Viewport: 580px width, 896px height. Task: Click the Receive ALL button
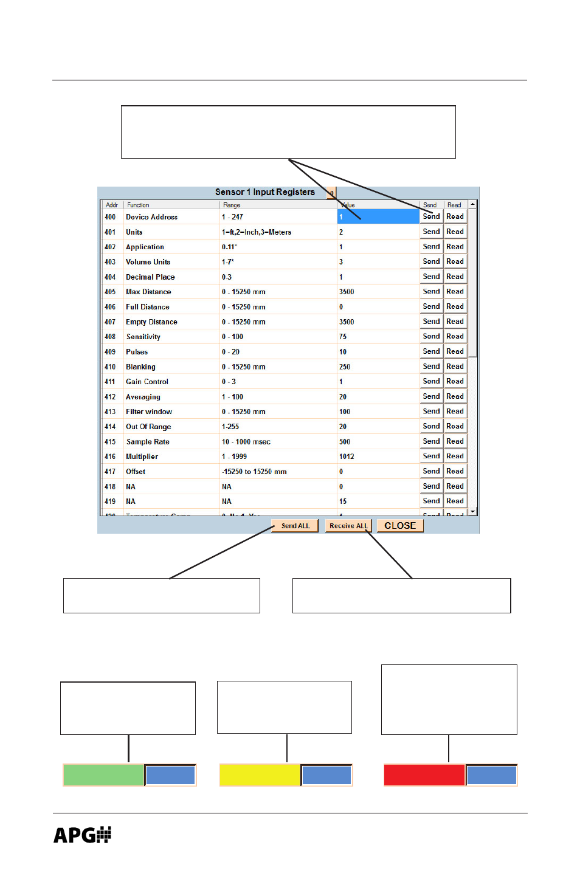point(348,526)
